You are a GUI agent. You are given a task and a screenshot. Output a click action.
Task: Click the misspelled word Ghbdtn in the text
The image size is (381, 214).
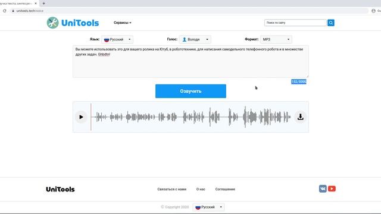pos(104,54)
